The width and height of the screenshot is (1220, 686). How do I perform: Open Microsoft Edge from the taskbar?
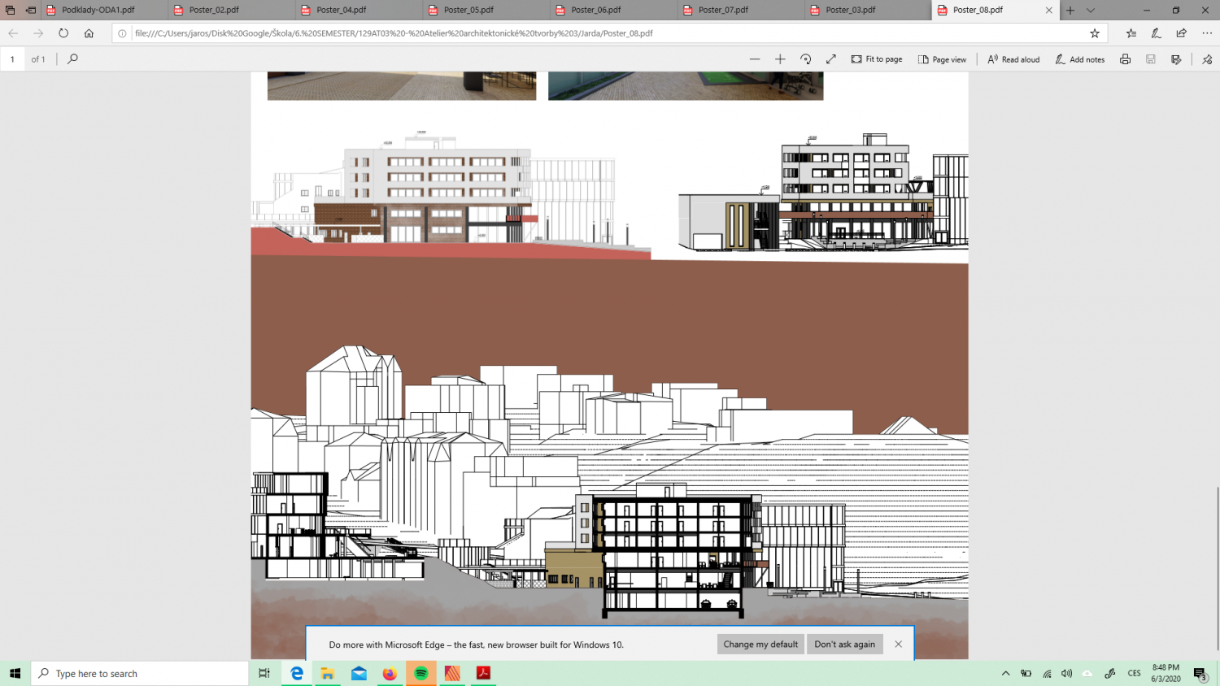point(297,673)
